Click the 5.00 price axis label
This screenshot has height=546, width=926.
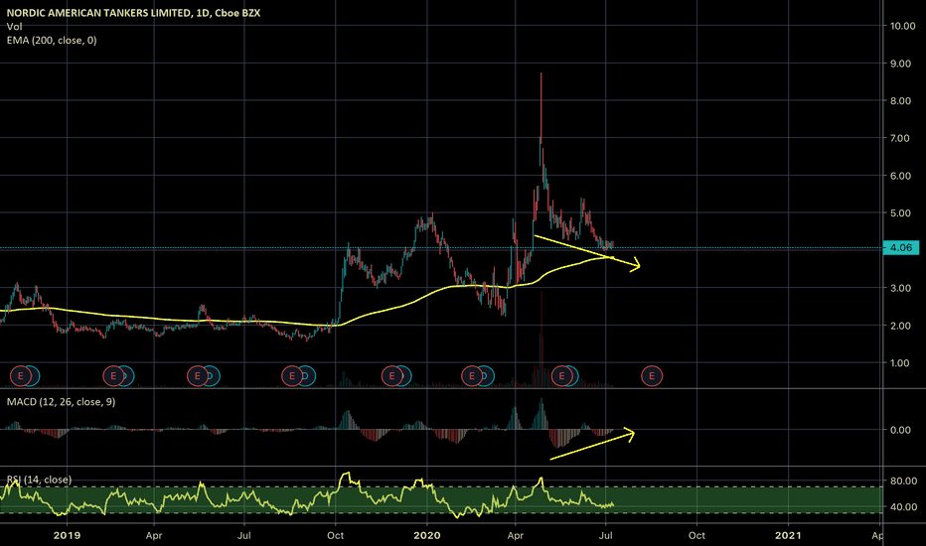point(900,213)
